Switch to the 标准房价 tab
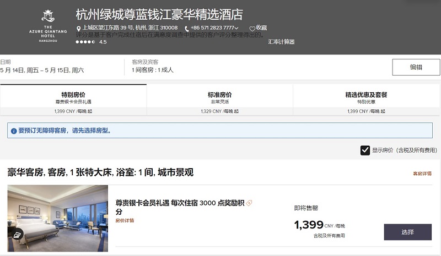This screenshot has width=441, height=256. pos(219,100)
